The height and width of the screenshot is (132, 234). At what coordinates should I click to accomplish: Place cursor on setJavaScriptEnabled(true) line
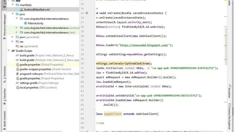pyautogui.click(x=124, y=63)
